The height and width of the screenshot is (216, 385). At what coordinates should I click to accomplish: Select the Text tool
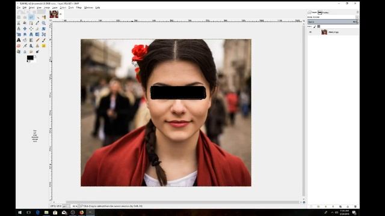point(19,40)
